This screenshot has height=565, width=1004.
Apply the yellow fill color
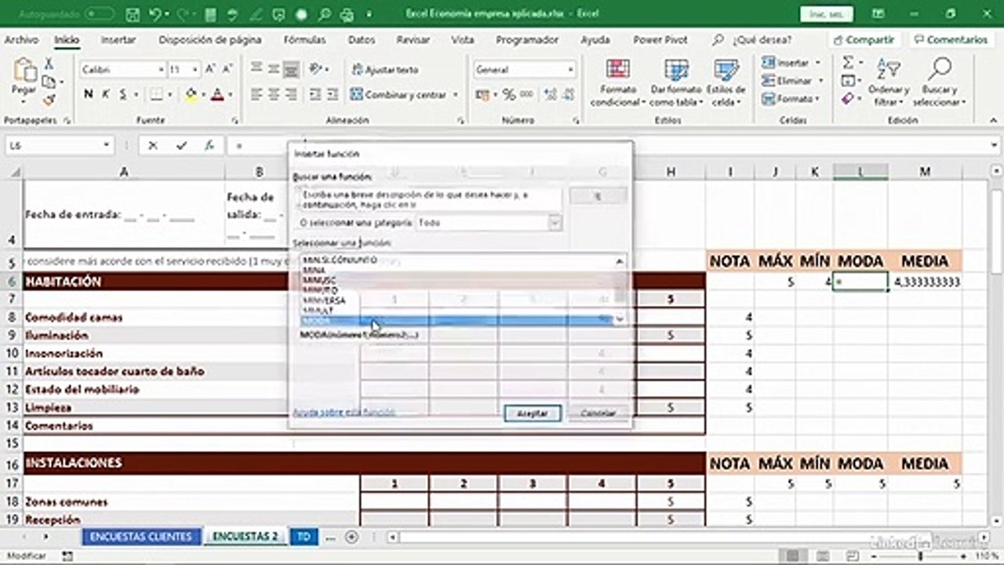click(191, 94)
